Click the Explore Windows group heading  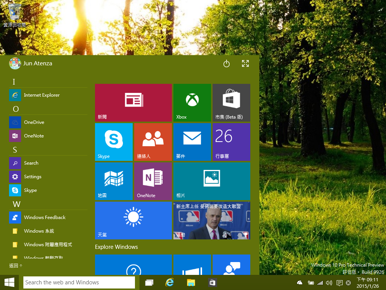(116, 247)
